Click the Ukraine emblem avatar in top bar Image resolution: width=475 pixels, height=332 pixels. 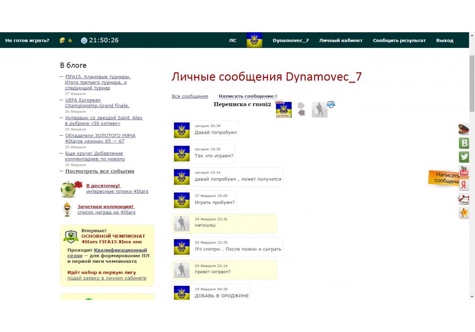(254, 40)
